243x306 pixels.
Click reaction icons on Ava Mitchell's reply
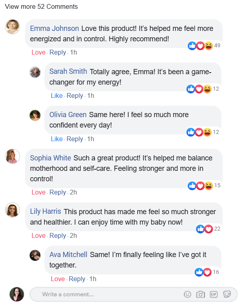coord(203,272)
